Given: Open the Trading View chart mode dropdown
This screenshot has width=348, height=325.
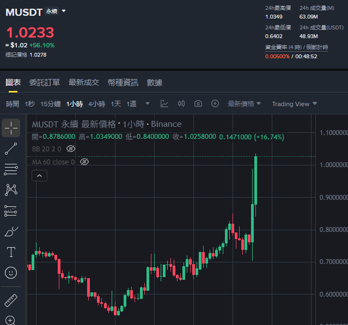Looking at the screenshot, I should [295, 104].
